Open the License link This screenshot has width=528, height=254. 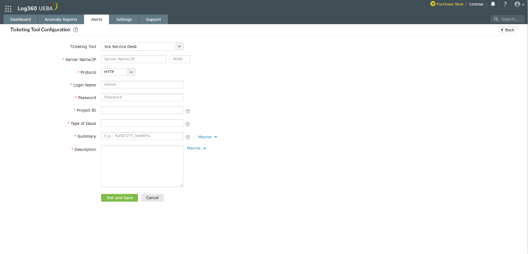click(476, 4)
